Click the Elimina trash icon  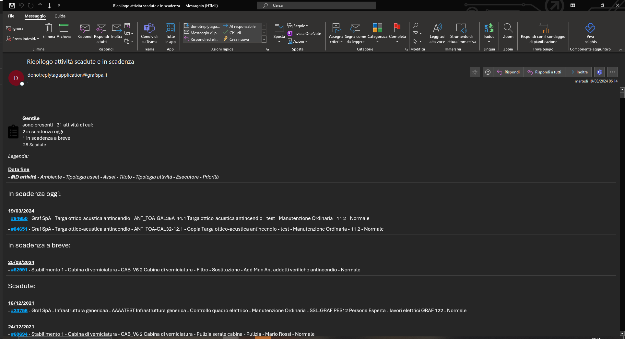[x=49, y=28]
